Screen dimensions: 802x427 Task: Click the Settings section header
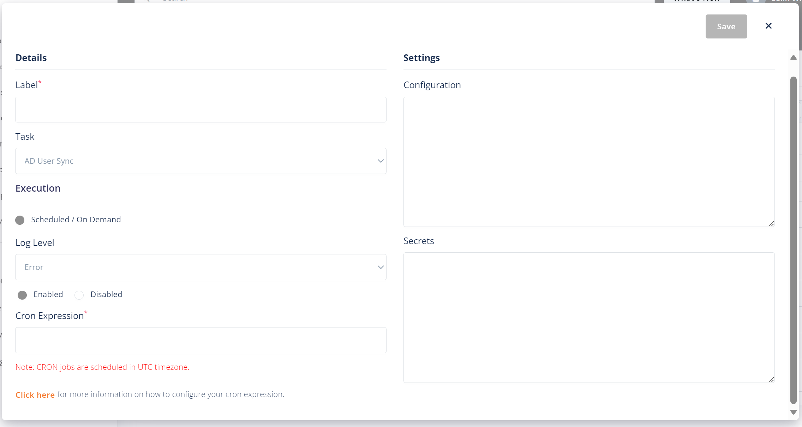422,57
